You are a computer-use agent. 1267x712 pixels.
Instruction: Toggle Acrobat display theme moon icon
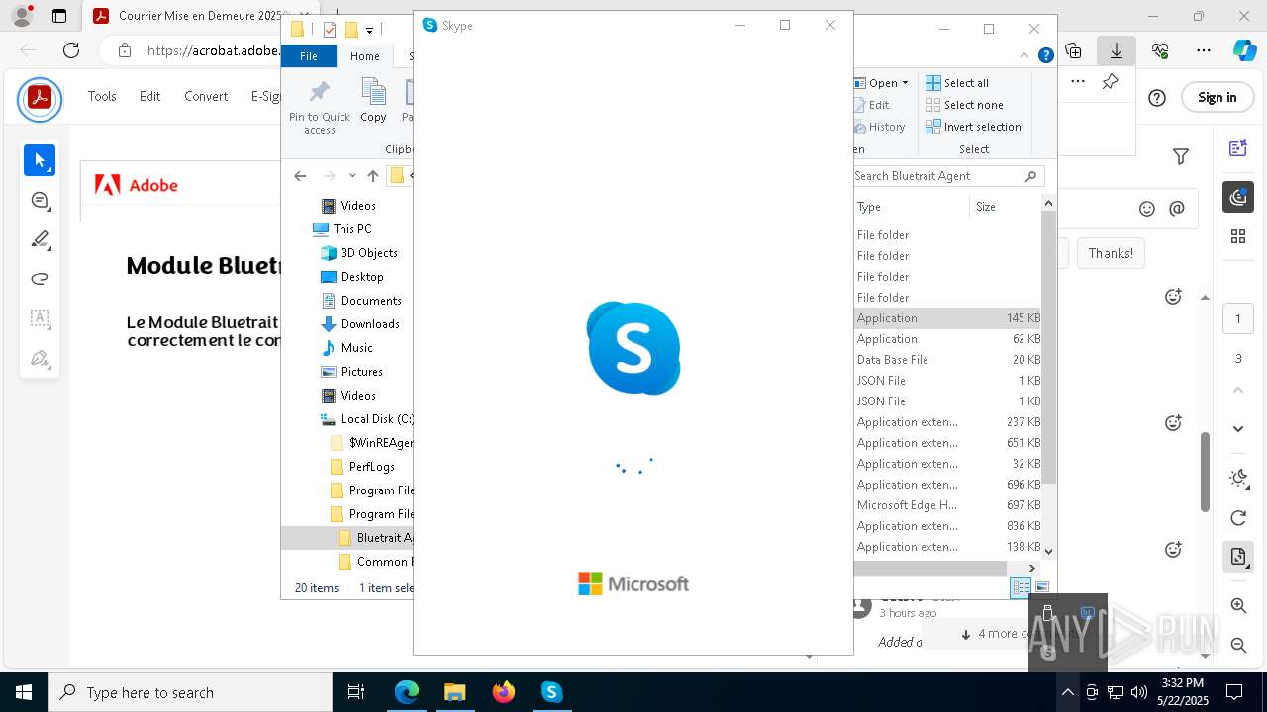click(1238, 478)
